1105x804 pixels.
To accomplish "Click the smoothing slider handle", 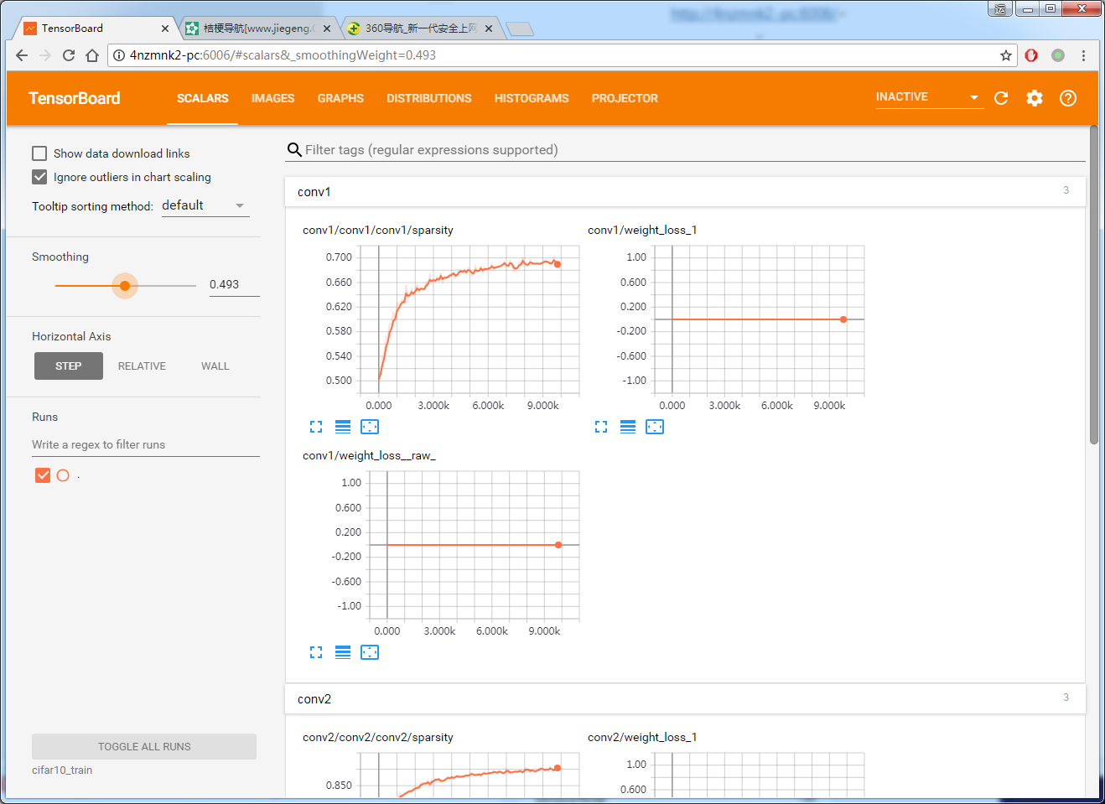I will (x=125, y=286).
